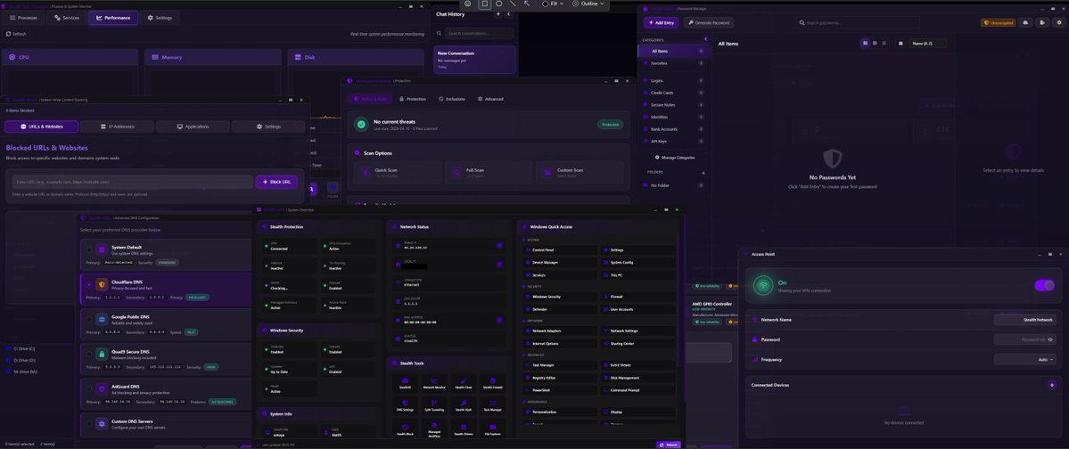Open the Outline dropdown in top toolbar

tap(589, 4)
